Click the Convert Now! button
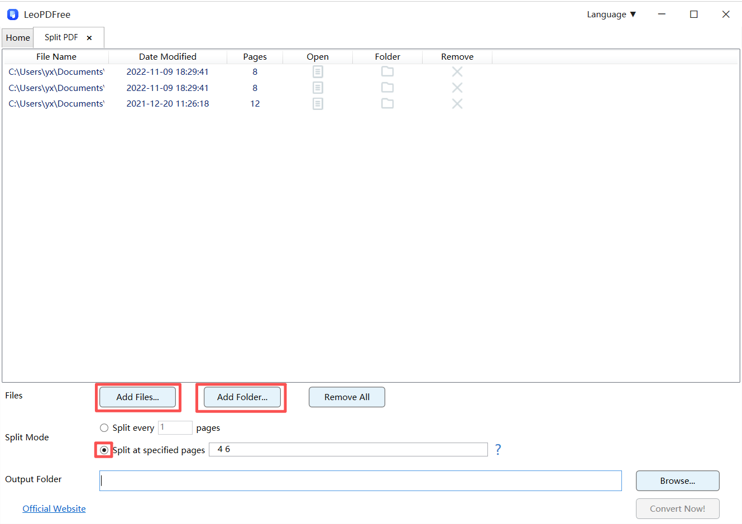Screen dimensions: 742x524 coord(678,509)
